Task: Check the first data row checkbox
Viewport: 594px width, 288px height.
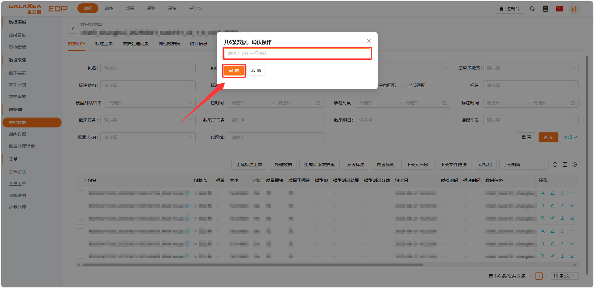Action: 80,193
